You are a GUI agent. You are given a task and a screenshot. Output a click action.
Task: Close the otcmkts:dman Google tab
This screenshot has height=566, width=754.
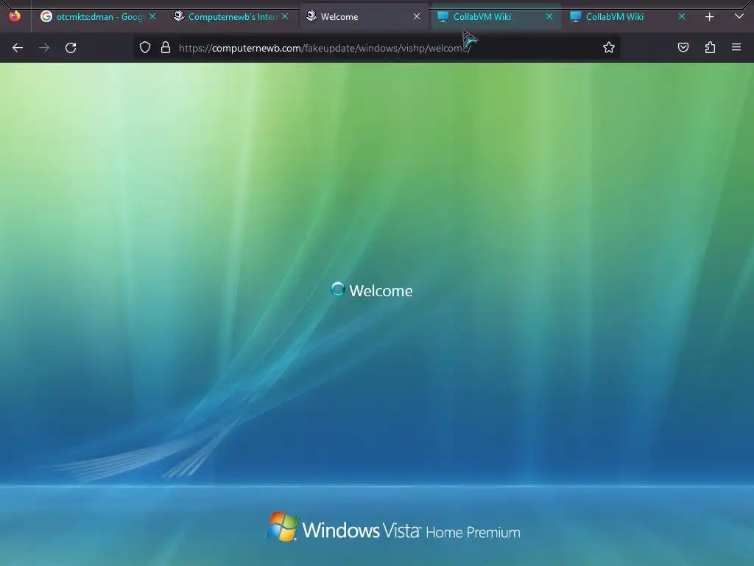pyautogui.click(x=152, y=16)
